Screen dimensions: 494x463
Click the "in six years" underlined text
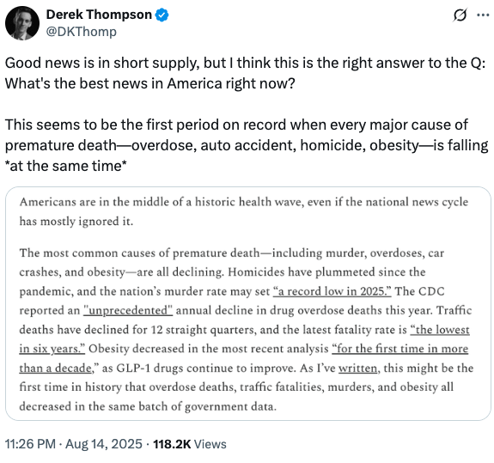click(x=52, y=349)
